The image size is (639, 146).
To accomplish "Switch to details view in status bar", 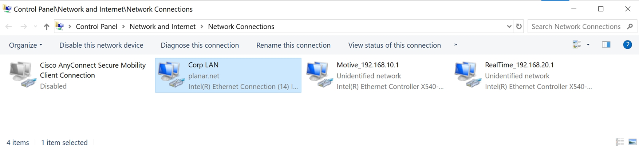I will (620, 142).
